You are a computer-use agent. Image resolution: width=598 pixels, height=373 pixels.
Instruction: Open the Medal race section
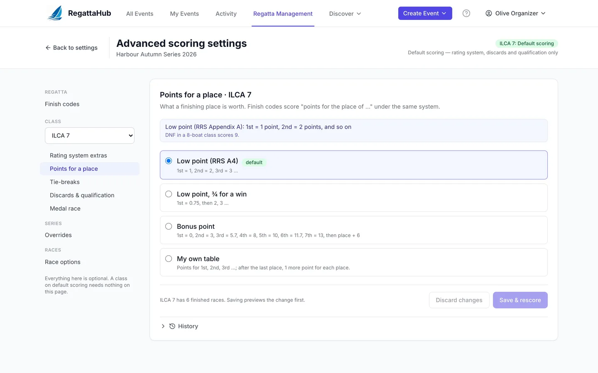click(90, 208)
